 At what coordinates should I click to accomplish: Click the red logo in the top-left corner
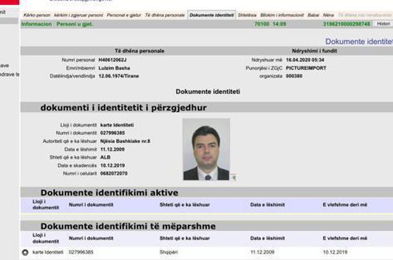pos(9,3)
